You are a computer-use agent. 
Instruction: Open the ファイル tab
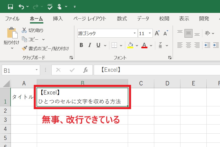pyautogui.click(x=12, y=19)
